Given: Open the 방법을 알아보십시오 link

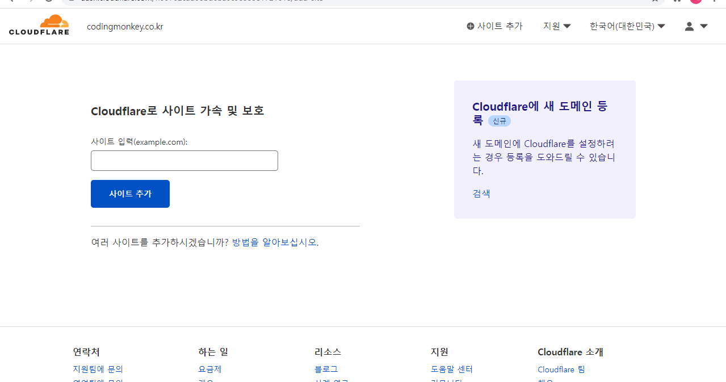Looking at the screenshot, I should pyautogui.click(x=275, y=242).
